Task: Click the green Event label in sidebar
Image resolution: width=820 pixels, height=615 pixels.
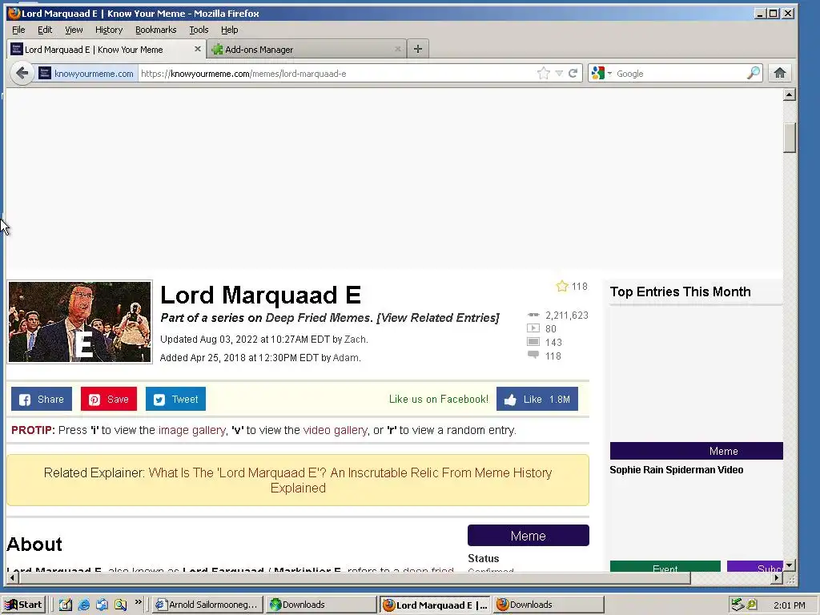Action: pyautogui.click(x=665, y=566)
